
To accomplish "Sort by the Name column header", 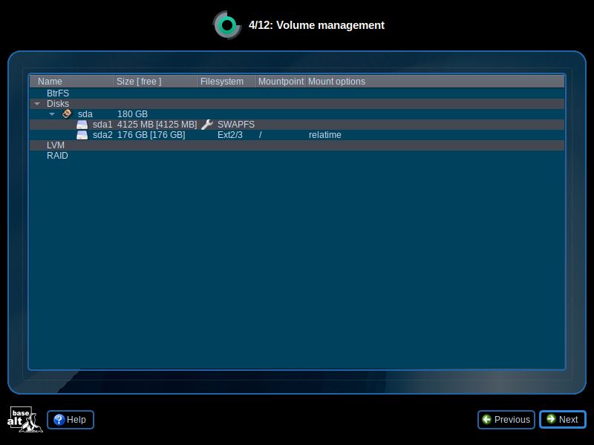I will [72, 82].
